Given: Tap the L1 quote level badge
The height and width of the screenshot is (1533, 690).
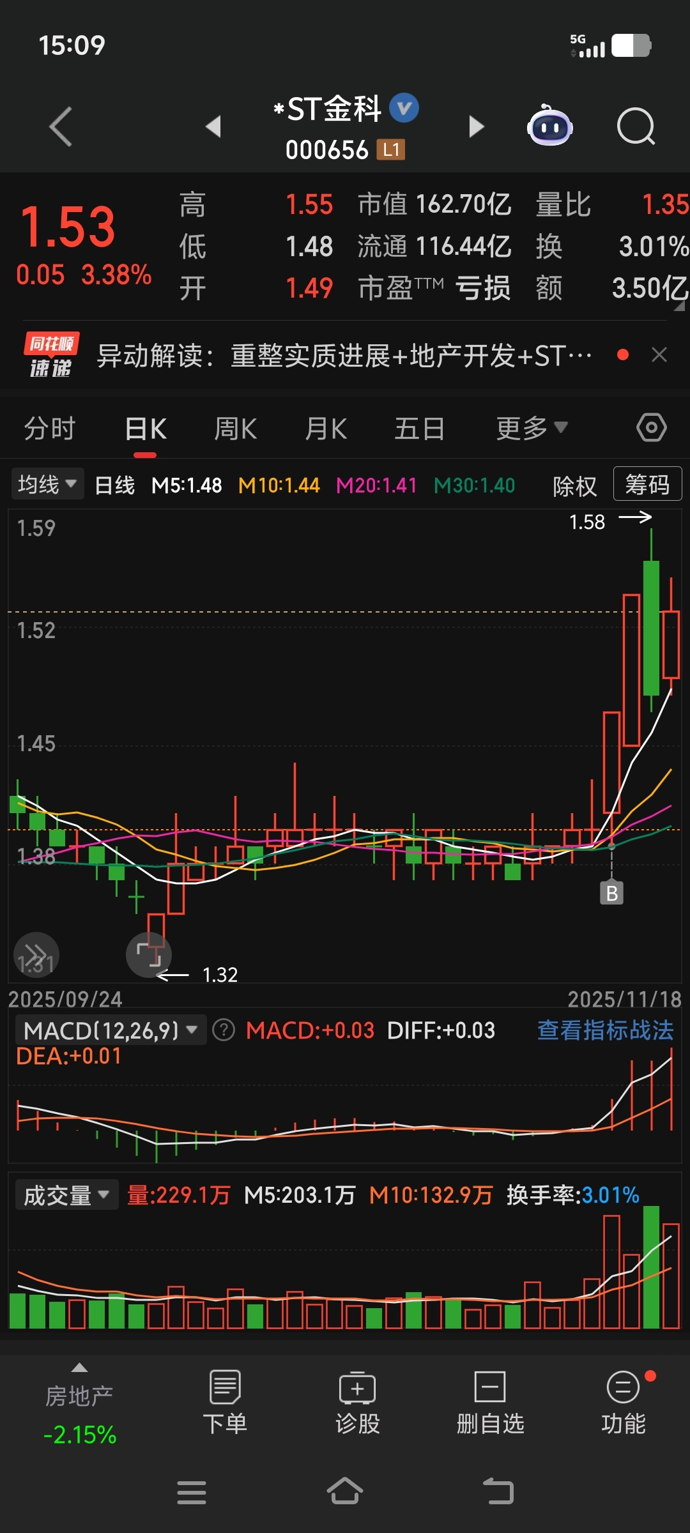Looking at the screenshot, I should [x=390, y=149].
